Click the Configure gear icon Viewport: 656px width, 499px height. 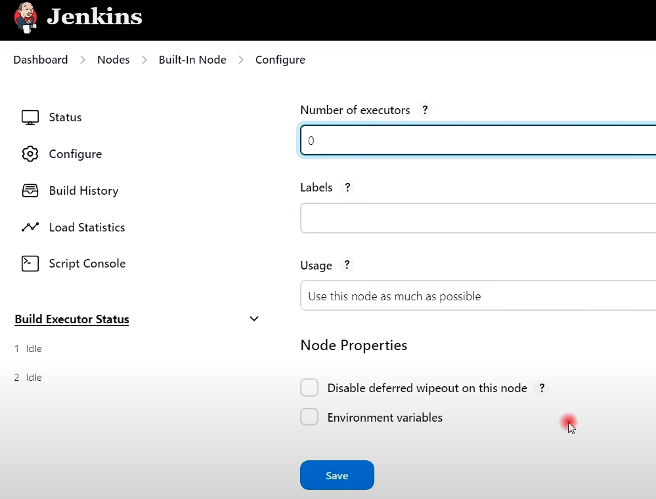[30, 154]
